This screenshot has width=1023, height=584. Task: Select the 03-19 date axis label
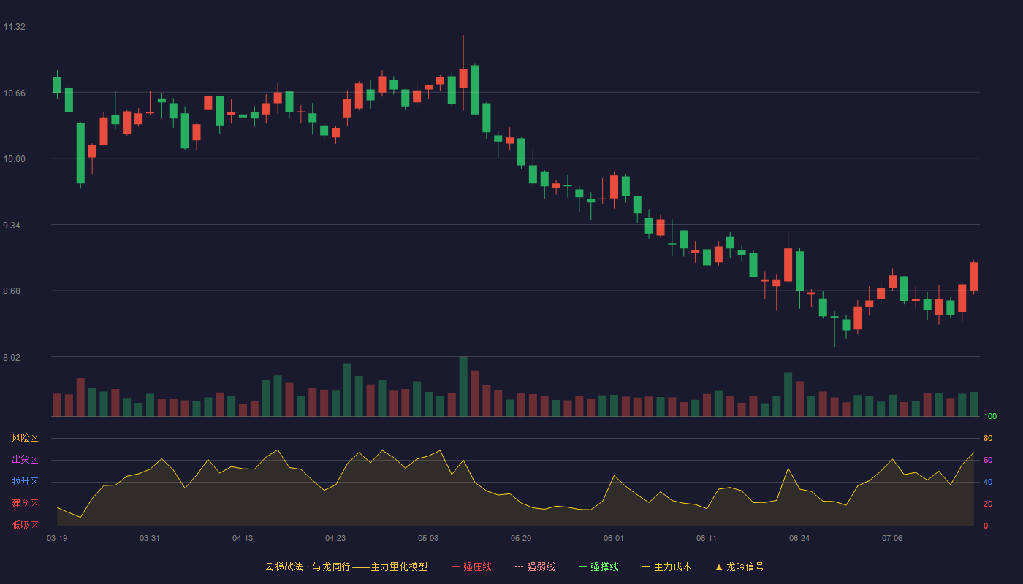pos(57,538)
